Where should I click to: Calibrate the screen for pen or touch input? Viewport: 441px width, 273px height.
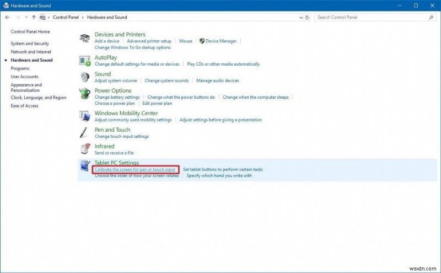click(135, 169)
